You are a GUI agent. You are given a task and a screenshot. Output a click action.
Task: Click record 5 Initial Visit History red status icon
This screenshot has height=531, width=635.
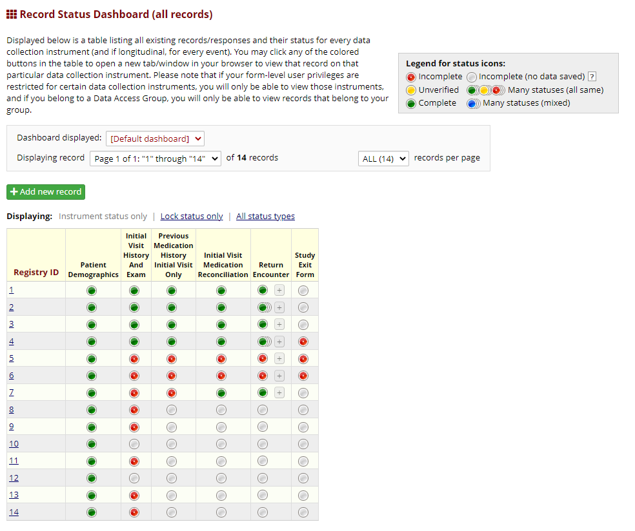(134, 359)
